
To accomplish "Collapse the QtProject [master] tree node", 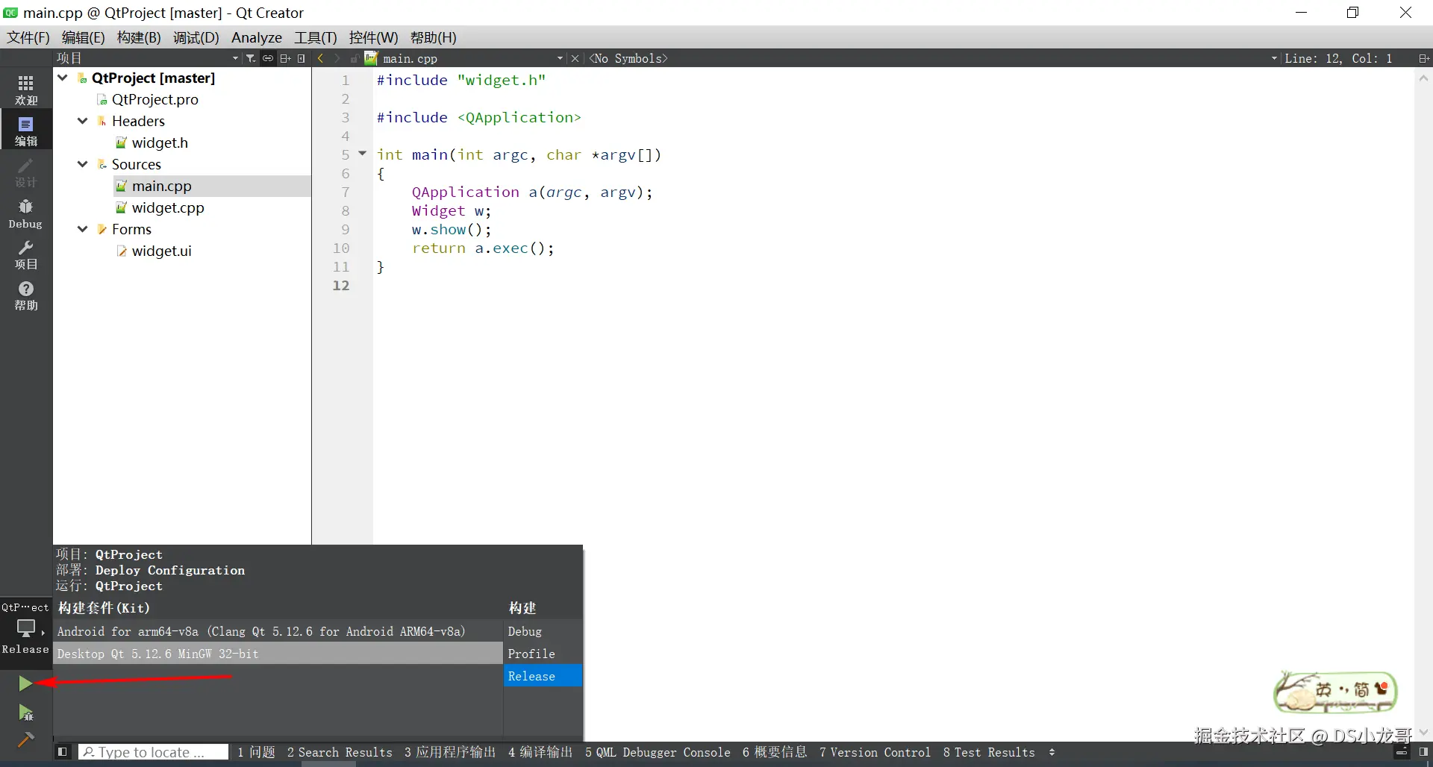I will click(x=63, y=78).
